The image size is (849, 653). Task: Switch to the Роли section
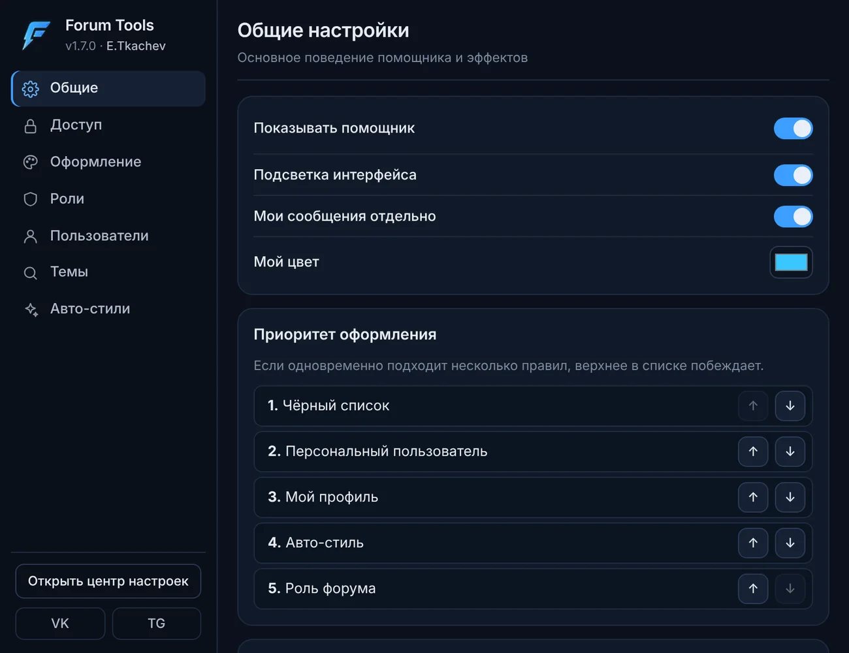(x=108, y=199)
